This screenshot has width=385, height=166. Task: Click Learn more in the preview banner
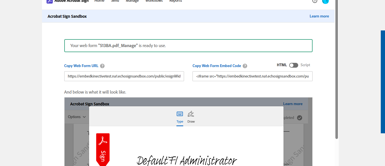coord(293,104)
